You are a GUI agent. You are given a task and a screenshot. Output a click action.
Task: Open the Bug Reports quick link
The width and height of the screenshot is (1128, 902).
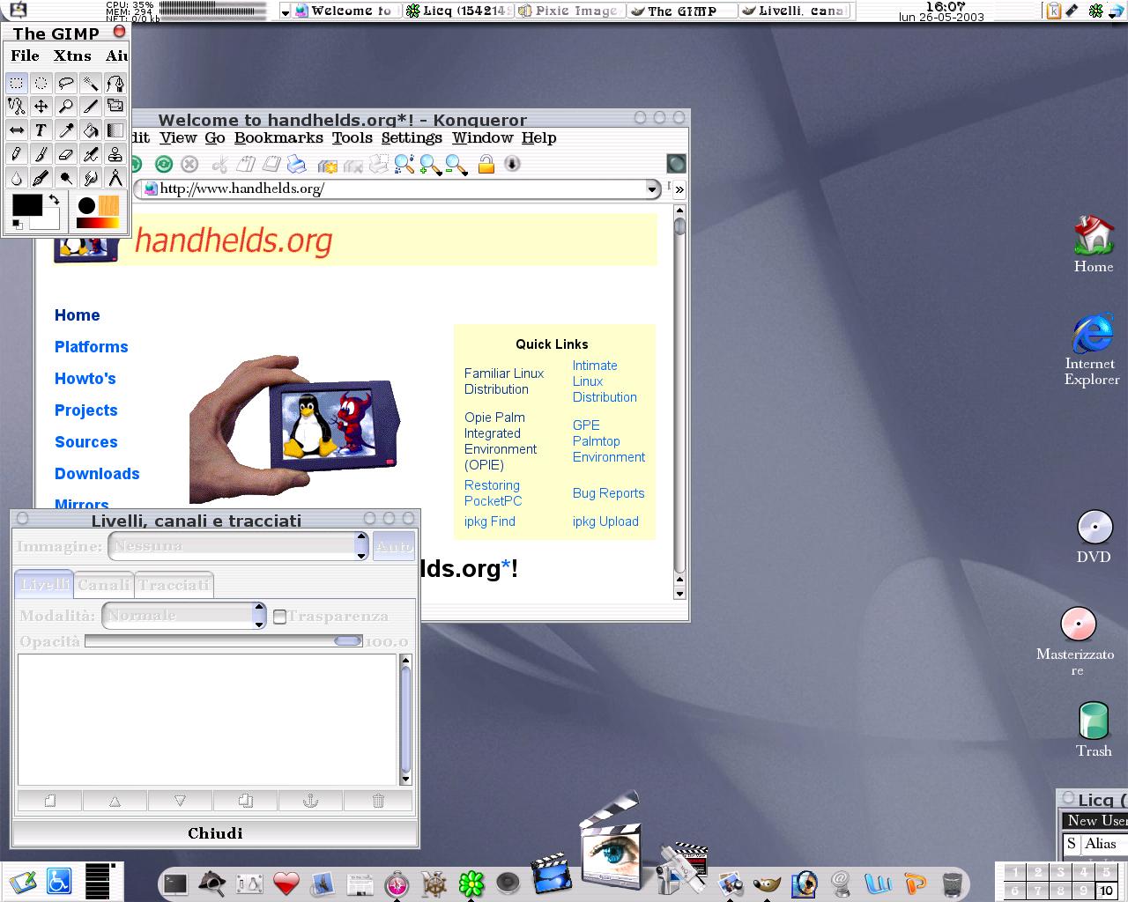(x=608, y=493)
